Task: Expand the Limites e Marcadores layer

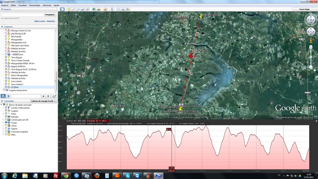Action: click(x=4, y=108)
